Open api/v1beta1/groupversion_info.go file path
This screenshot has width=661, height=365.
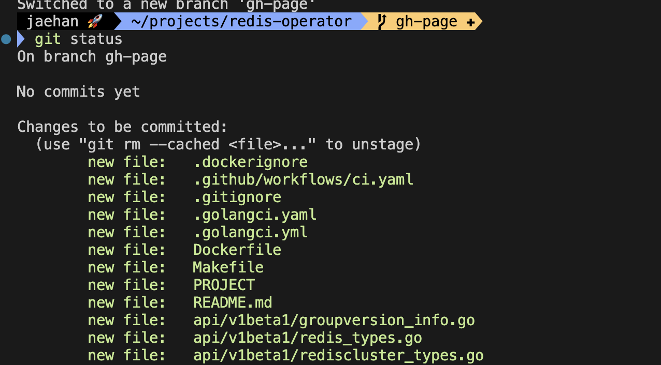[334, 321]
